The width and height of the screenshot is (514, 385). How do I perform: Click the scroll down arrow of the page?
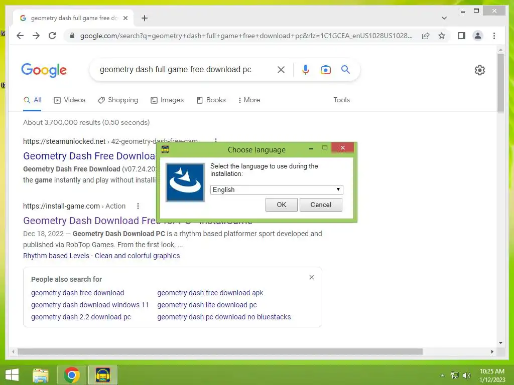[x=500, y=343]
